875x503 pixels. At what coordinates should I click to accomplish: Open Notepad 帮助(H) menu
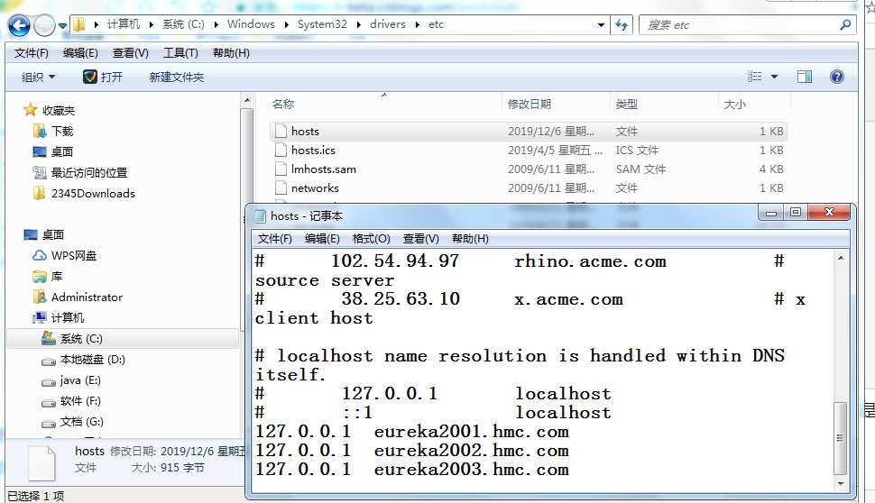coord(470,239)
